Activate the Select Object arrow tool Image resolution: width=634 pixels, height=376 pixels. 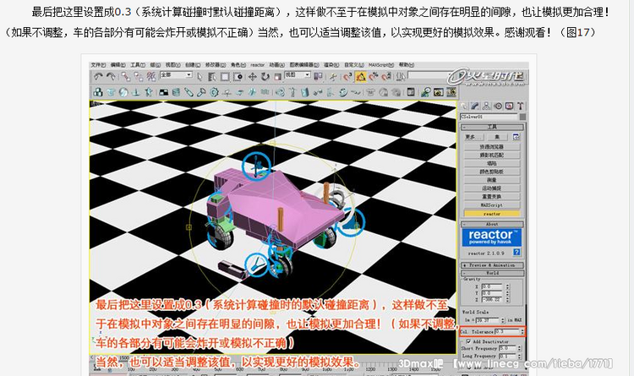199,76
